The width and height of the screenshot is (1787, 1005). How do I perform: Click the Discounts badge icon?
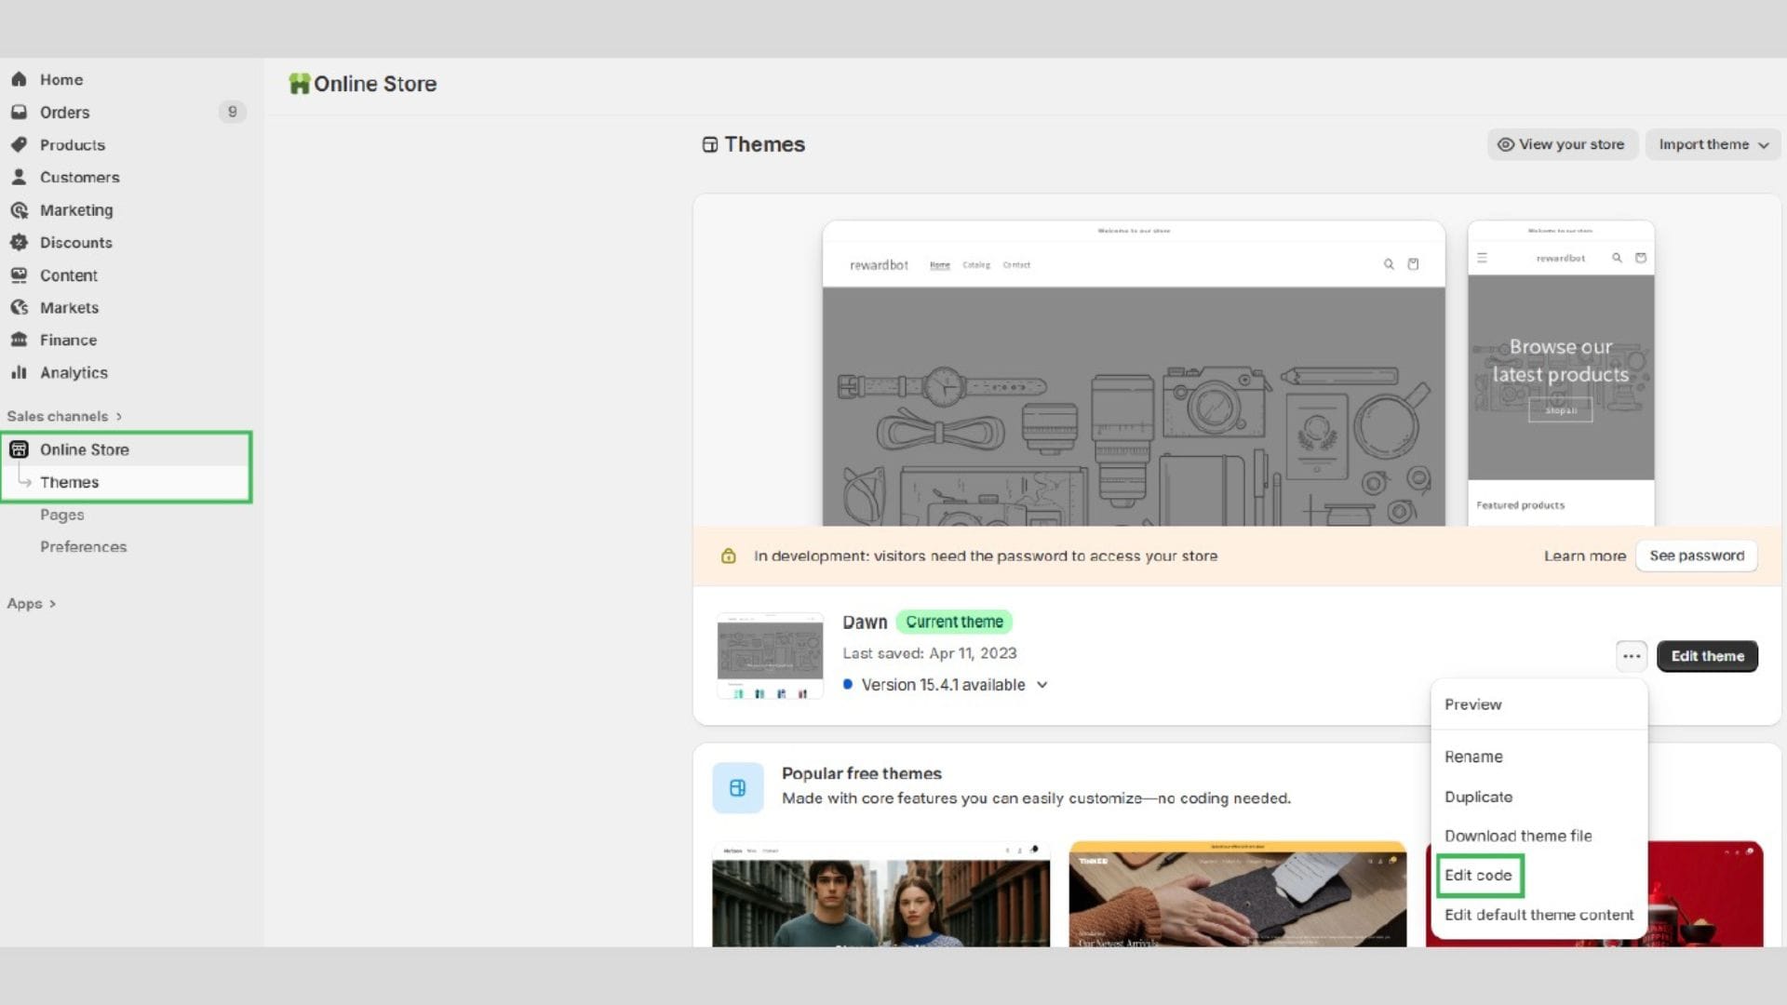coord(19,242)
